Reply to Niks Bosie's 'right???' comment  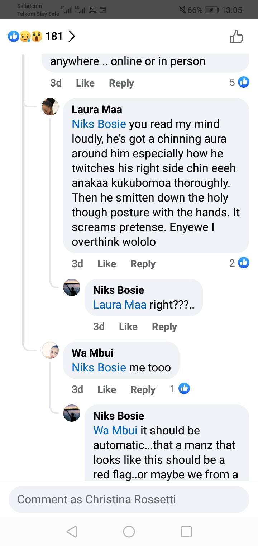point(164,327)
